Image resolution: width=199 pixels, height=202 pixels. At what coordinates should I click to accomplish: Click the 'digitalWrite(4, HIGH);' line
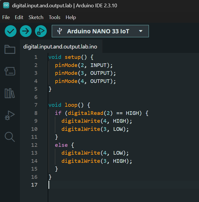click(x=97, y=121)
